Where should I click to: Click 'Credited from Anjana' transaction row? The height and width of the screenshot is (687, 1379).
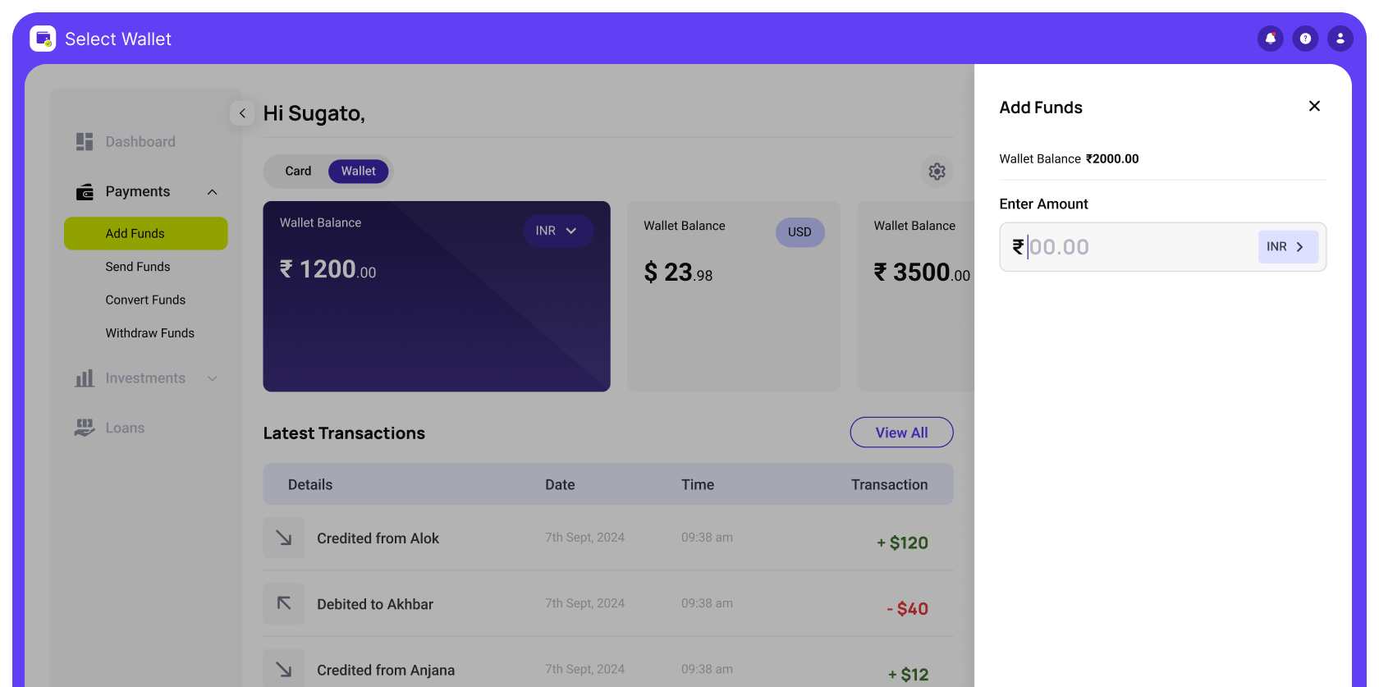pyautogui.click(x=608, y=666)
